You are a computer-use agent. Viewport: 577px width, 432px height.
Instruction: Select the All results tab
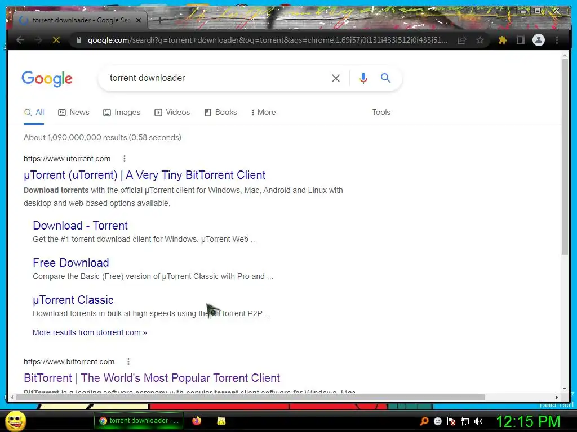[34, 112]
